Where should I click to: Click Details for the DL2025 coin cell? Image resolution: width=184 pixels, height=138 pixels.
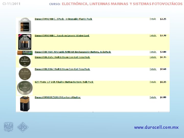point(153,57)
